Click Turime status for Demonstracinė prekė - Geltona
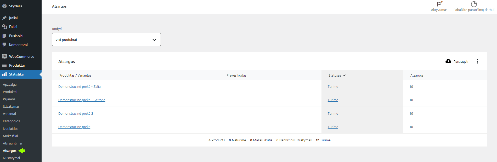 pyautogui.click(x=333, y=100)
